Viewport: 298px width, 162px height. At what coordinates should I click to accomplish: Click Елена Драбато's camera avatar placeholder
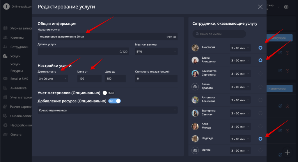coord(195,87)
